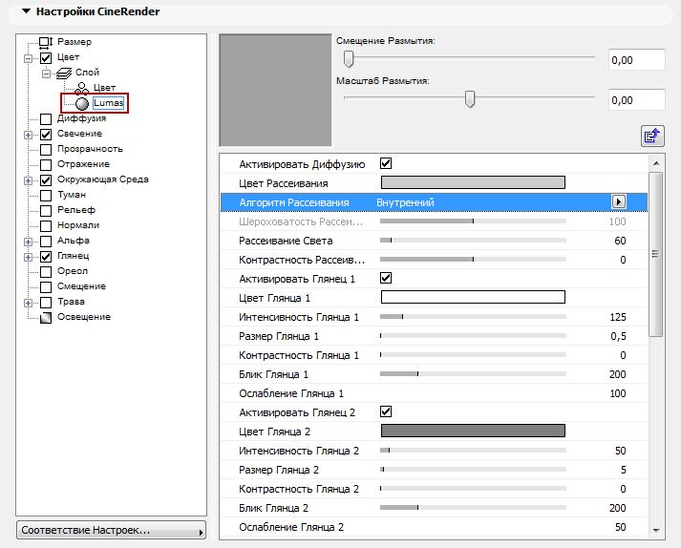This screenshot has height=548, width=681.
Task: Select the Lumas sphere icon
Action: (82, 103)
